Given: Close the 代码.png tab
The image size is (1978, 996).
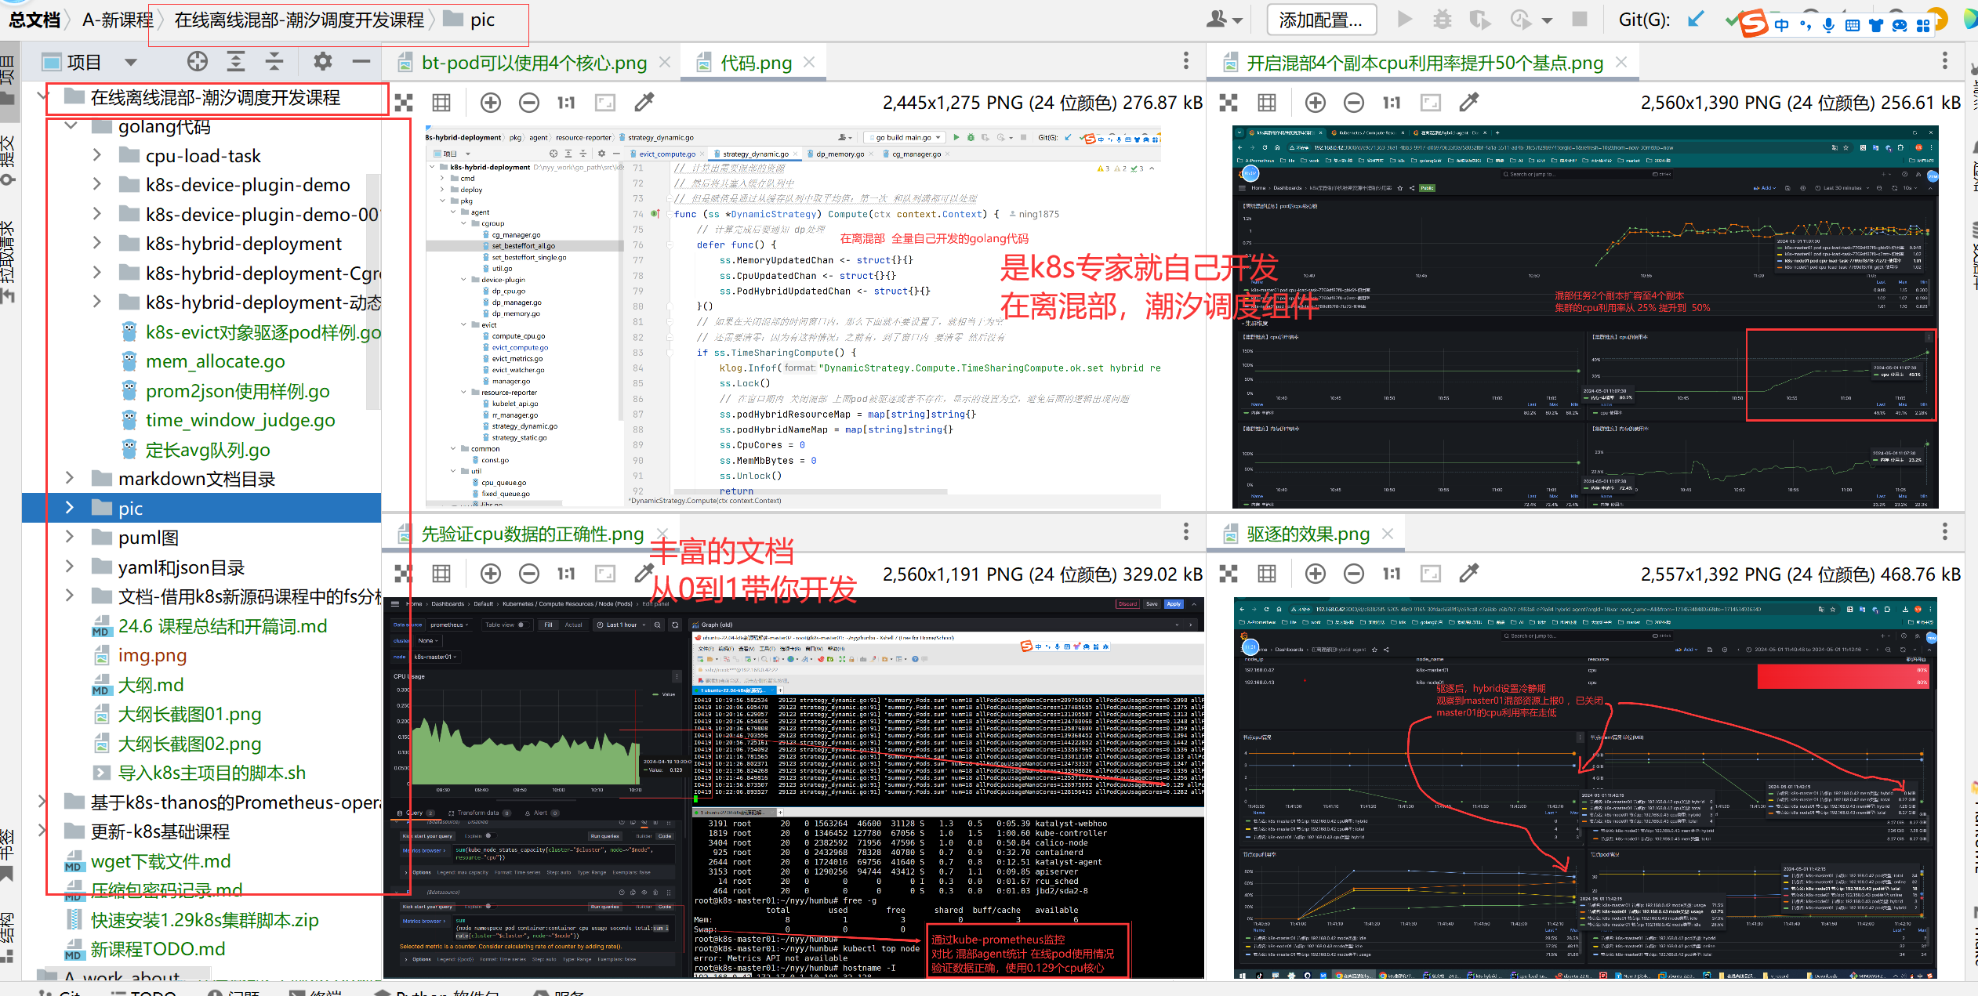Looking at the screenshot, I should coord(810,62).
